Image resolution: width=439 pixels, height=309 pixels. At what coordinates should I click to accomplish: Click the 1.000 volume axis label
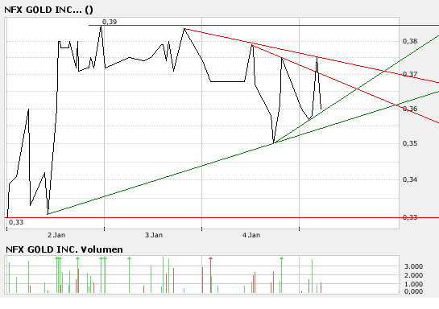413,284
